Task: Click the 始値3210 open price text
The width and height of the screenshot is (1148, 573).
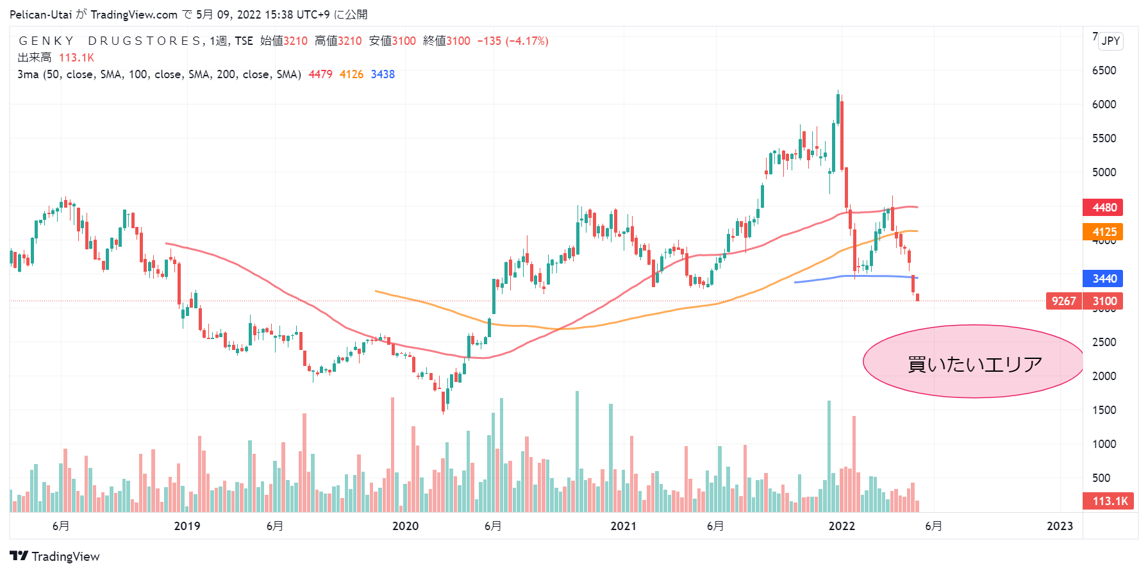Action: tap(284, 41)
